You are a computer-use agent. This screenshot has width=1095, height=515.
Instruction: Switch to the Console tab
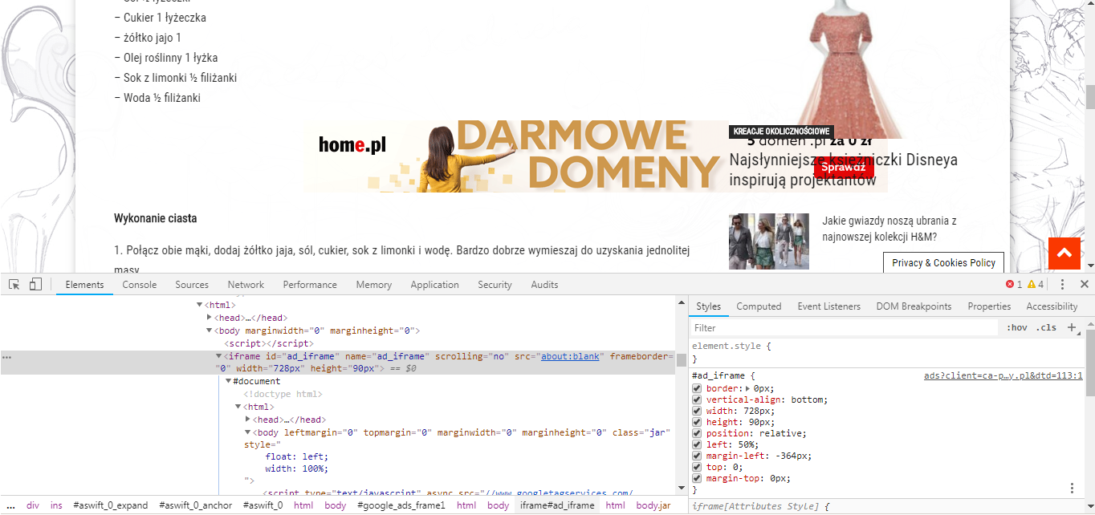point(140,285)
